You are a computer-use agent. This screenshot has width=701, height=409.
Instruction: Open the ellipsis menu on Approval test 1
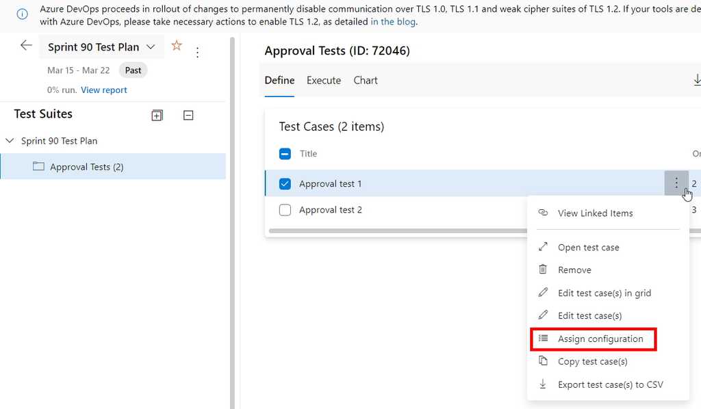(676, 183)
